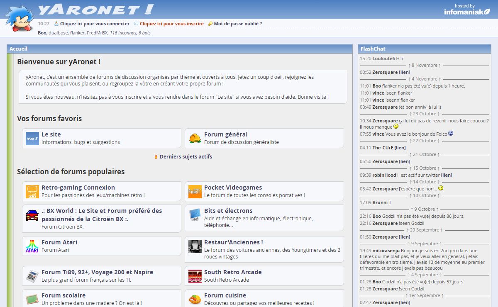The height and width of the screenshot is (307, 498).
Task: Click the FlashChat panel header
Action: point(373,49)
